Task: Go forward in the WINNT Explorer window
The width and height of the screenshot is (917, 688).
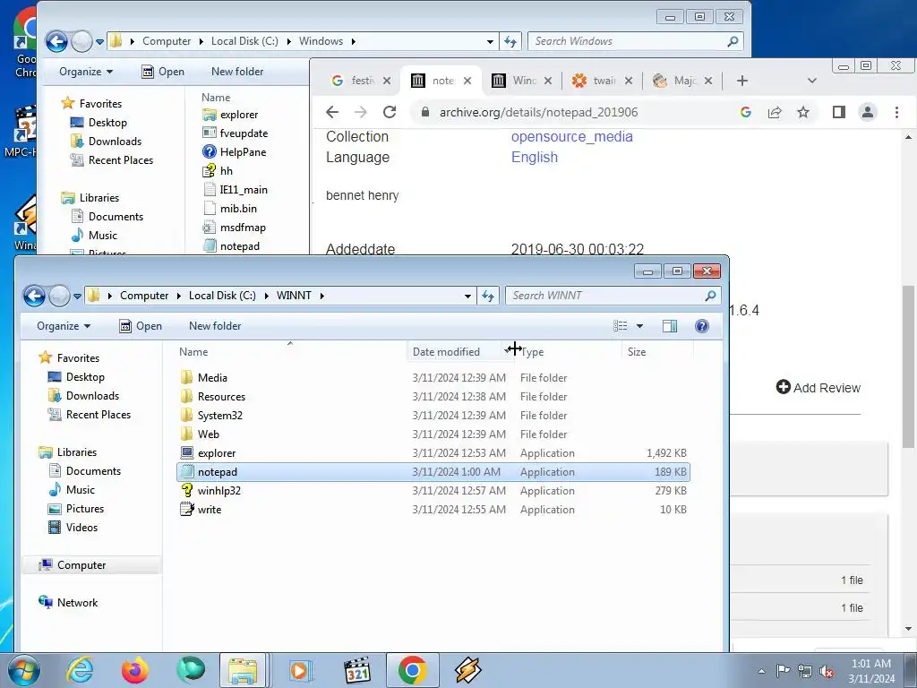Action: [58, 296]
